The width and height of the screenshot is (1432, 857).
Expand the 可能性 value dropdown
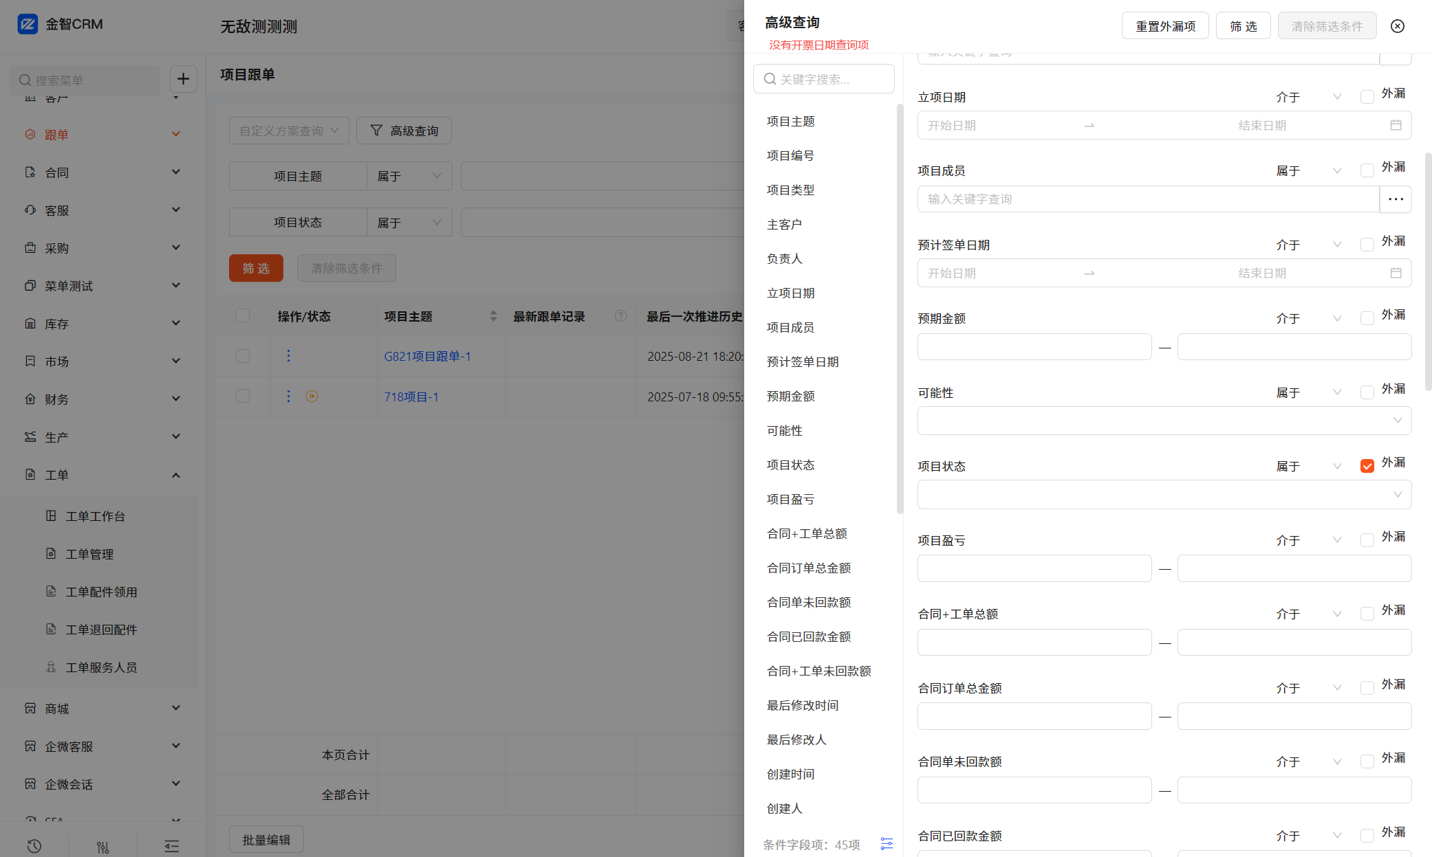pyautogui.click(x=1164, y=421)
